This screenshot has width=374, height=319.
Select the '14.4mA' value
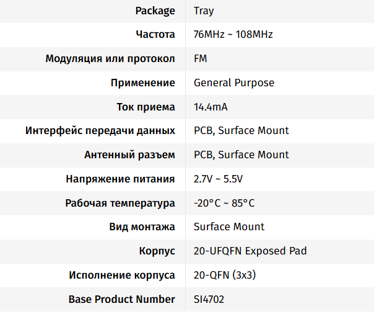point(211,107)
